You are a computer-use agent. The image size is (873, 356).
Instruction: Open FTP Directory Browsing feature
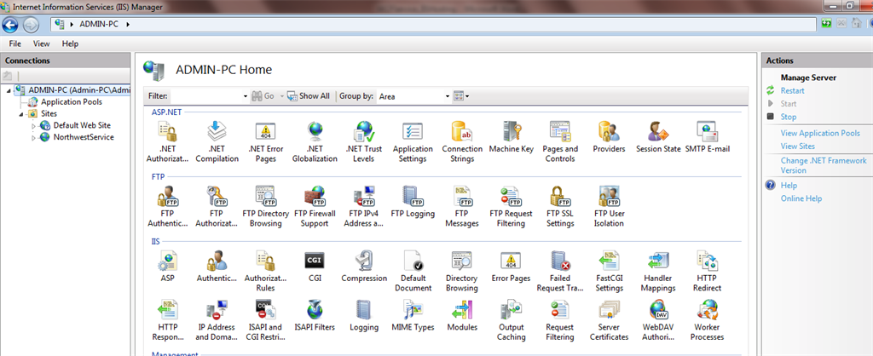266,206
